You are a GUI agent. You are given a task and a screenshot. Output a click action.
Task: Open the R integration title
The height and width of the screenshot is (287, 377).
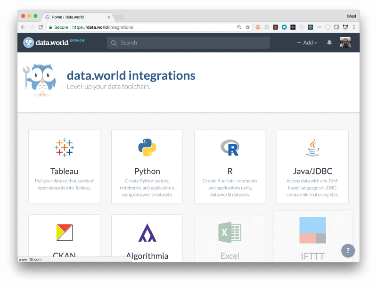[x=230, y=171]
